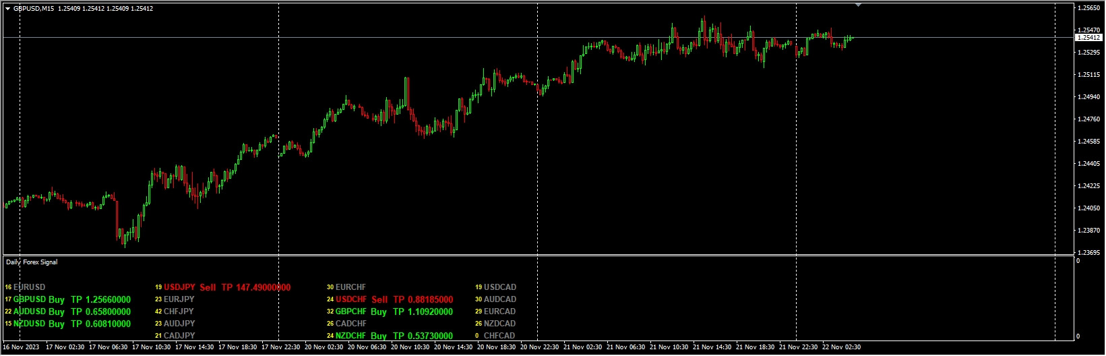Click the 22 Nov 02:30 time axis label
The image size is (1106, 356).
tap(842, 347)
